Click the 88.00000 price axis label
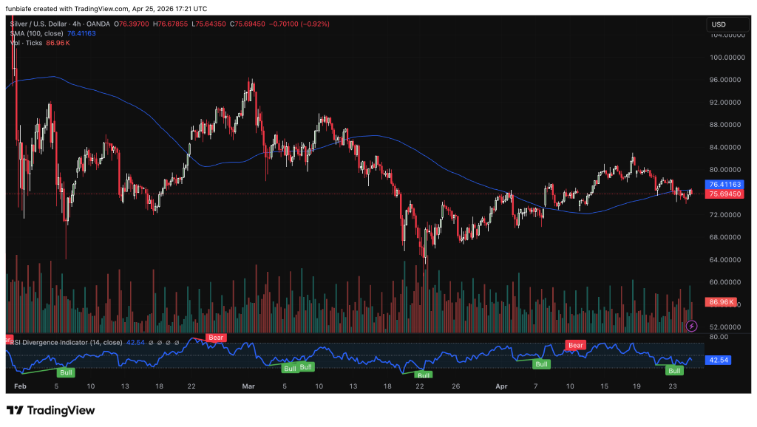Screen dimensions: 757x427 (x=725, y=125)
